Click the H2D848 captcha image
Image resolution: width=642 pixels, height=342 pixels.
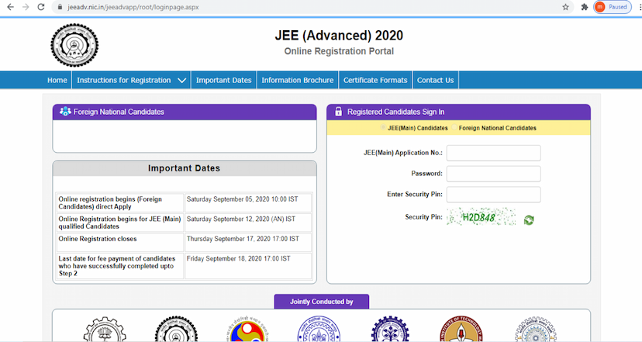tap(481, 217)
